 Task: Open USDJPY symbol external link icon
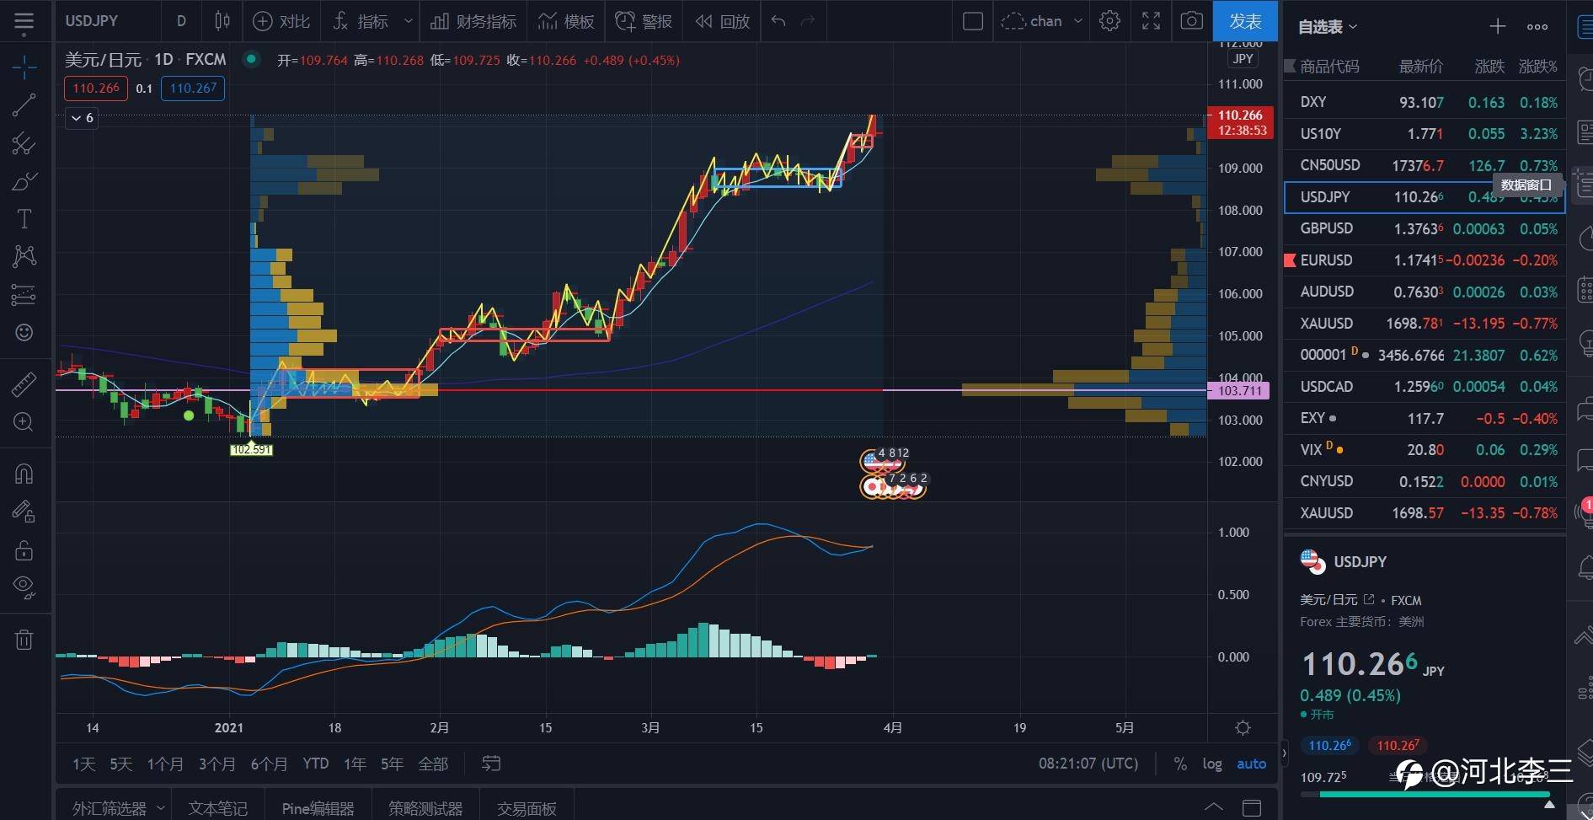[1369, 599]
